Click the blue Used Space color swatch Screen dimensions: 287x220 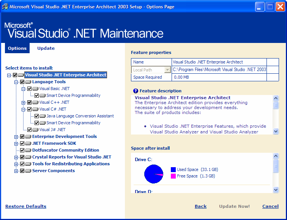tap(173, 169)
